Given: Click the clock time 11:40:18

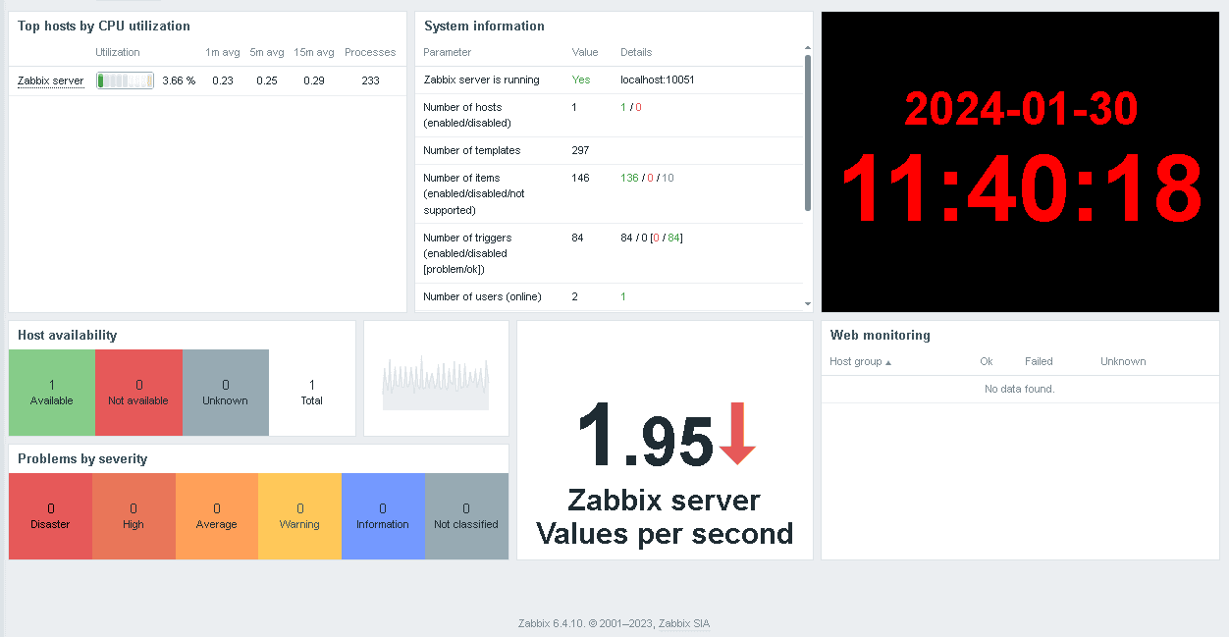Looking at the screenshot, I should point(1021,190).
